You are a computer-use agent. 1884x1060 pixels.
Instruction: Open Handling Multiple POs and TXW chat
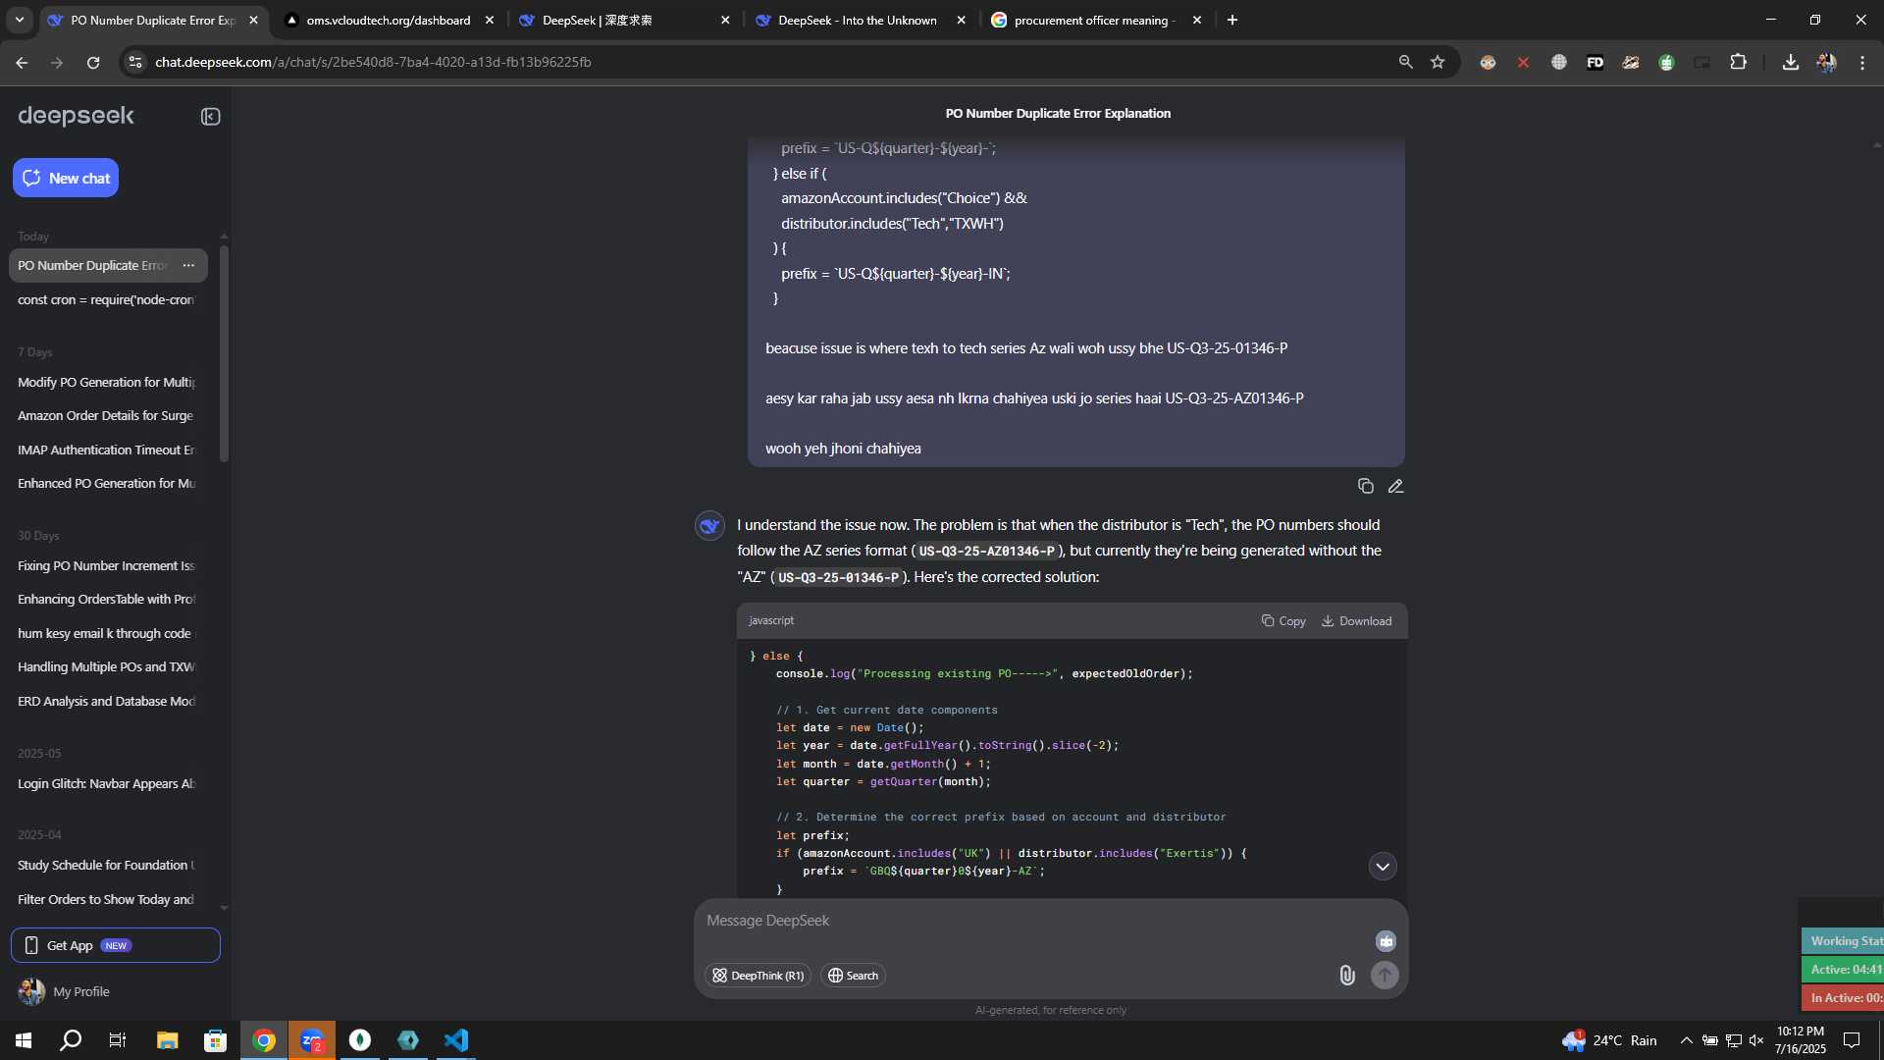108,666
